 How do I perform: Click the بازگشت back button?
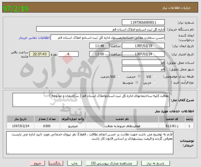(56, 163)
